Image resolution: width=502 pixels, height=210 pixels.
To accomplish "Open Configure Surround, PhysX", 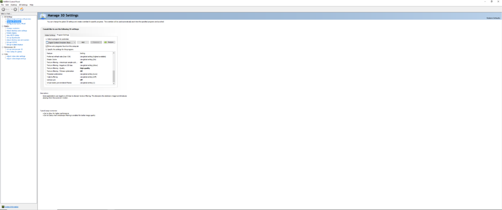I will (x=16, y=24).
